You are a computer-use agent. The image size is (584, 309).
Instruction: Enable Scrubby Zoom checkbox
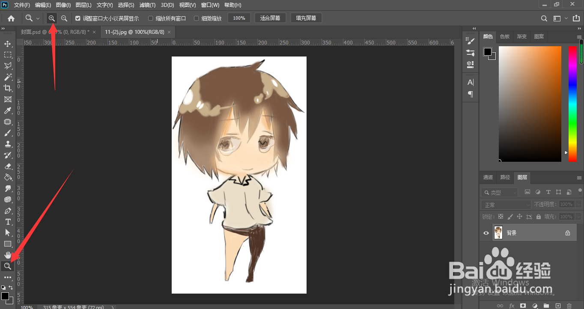(196, 18)
